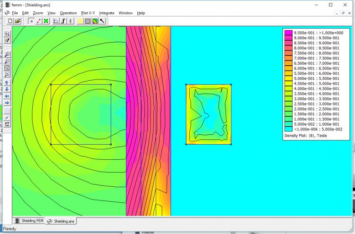Click the zoom out magnifier icon
The height and width of the screenshot is (234, 355).
7,61
